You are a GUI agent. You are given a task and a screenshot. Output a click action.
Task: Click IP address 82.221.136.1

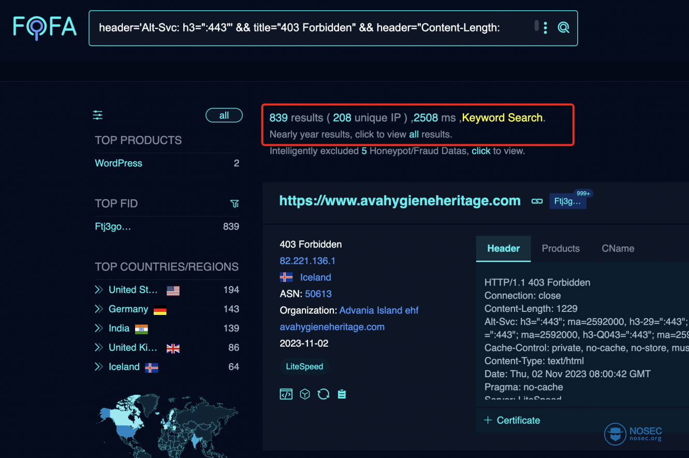[307, 261]
